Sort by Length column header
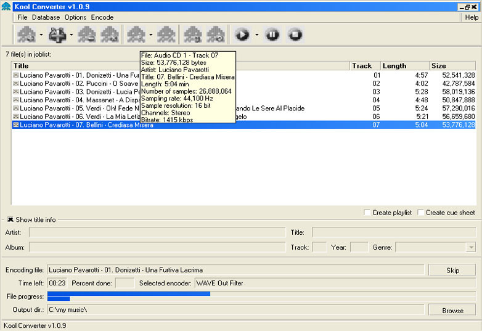482x331 pixels. (x=405, y=66)
